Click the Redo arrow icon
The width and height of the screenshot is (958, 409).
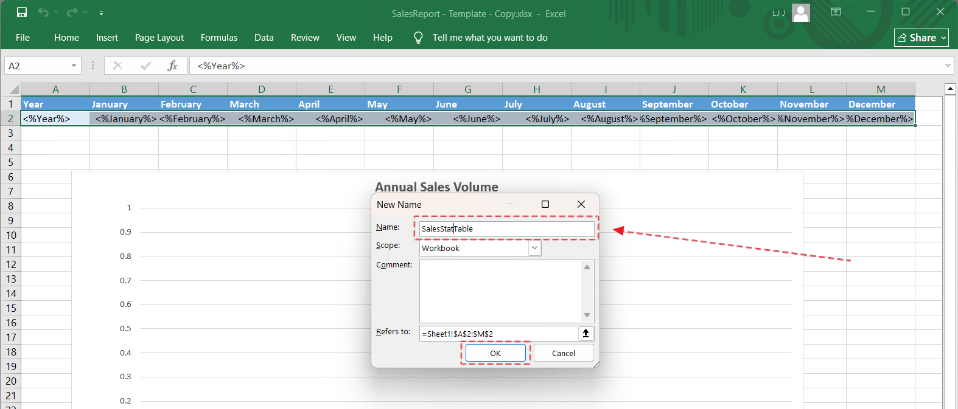point(72,13)
